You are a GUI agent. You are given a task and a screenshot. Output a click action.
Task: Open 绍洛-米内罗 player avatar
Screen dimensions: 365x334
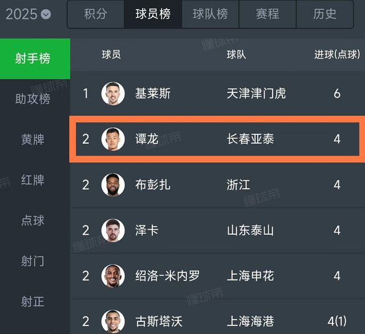113,276
